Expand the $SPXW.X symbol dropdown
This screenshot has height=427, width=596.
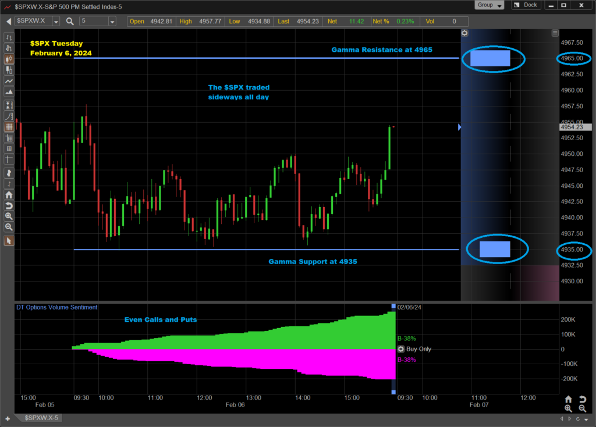point(56,22)
